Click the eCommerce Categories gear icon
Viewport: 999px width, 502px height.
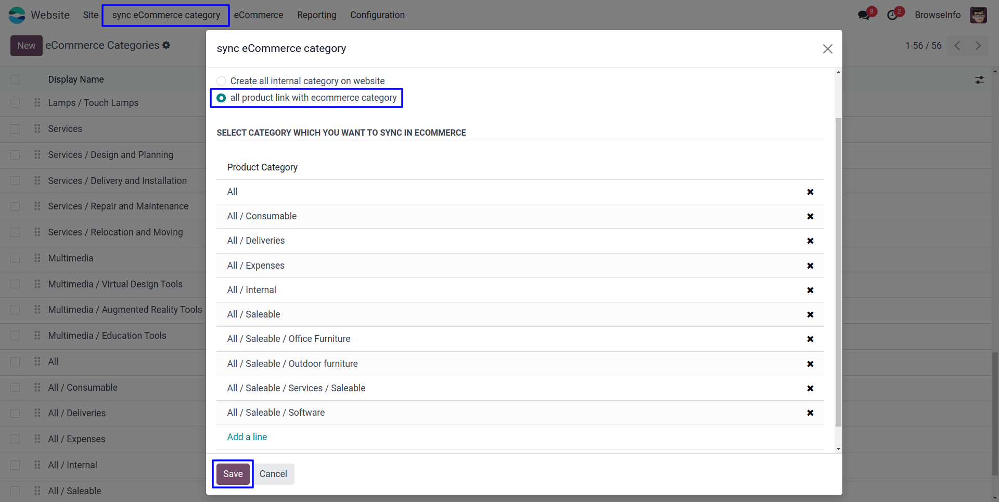coord(166,45)
